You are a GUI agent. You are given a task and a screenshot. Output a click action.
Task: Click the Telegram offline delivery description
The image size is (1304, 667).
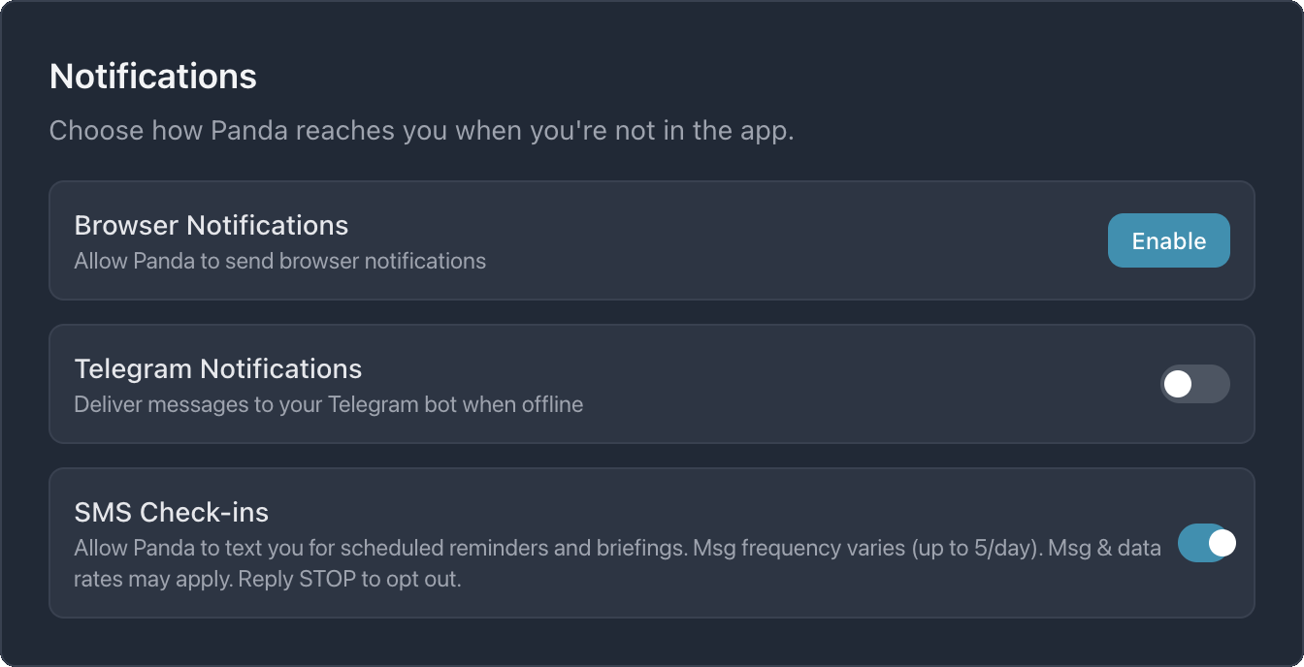327,404
